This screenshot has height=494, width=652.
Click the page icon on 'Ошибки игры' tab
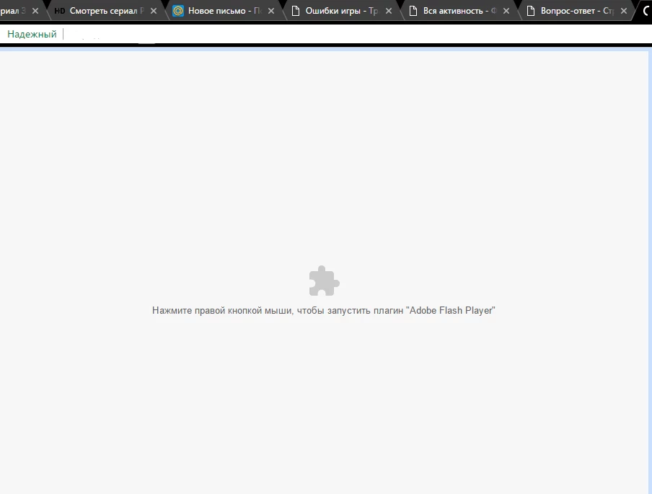(x=296, y=11)
